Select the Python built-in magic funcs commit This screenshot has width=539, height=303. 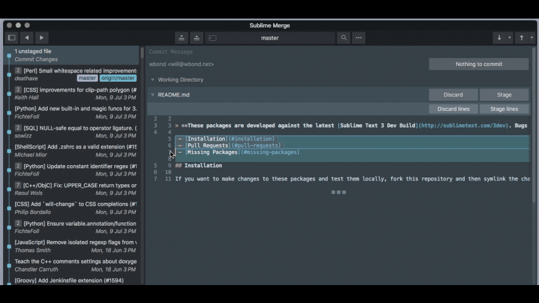71,113
